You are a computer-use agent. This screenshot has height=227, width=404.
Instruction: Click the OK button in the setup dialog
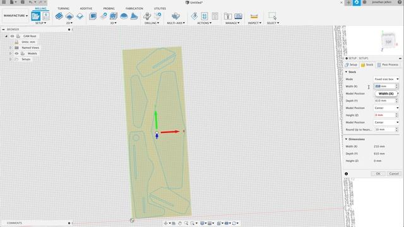pyautogui.click(x=378, y=174)
